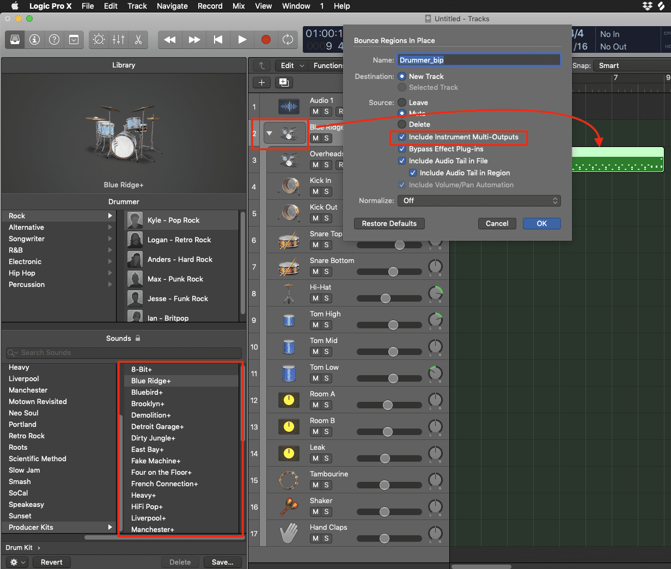Open the Edit dropdown in Tracks area
Image resolution: width=671 pixels, height=569 pixels.
click(x=291, y=65)
